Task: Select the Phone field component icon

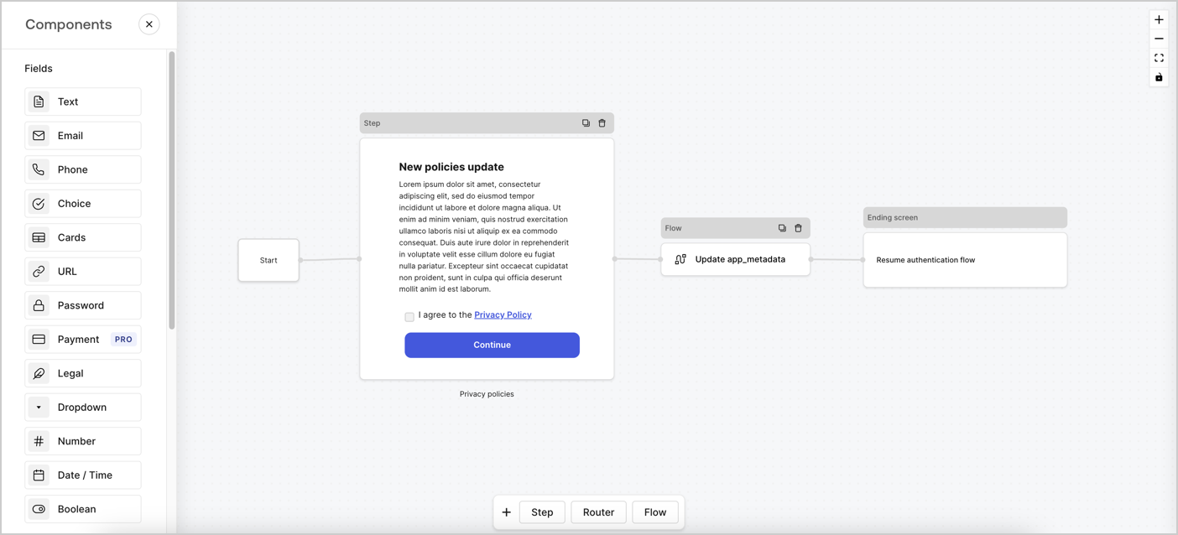Action: (39, 169)
